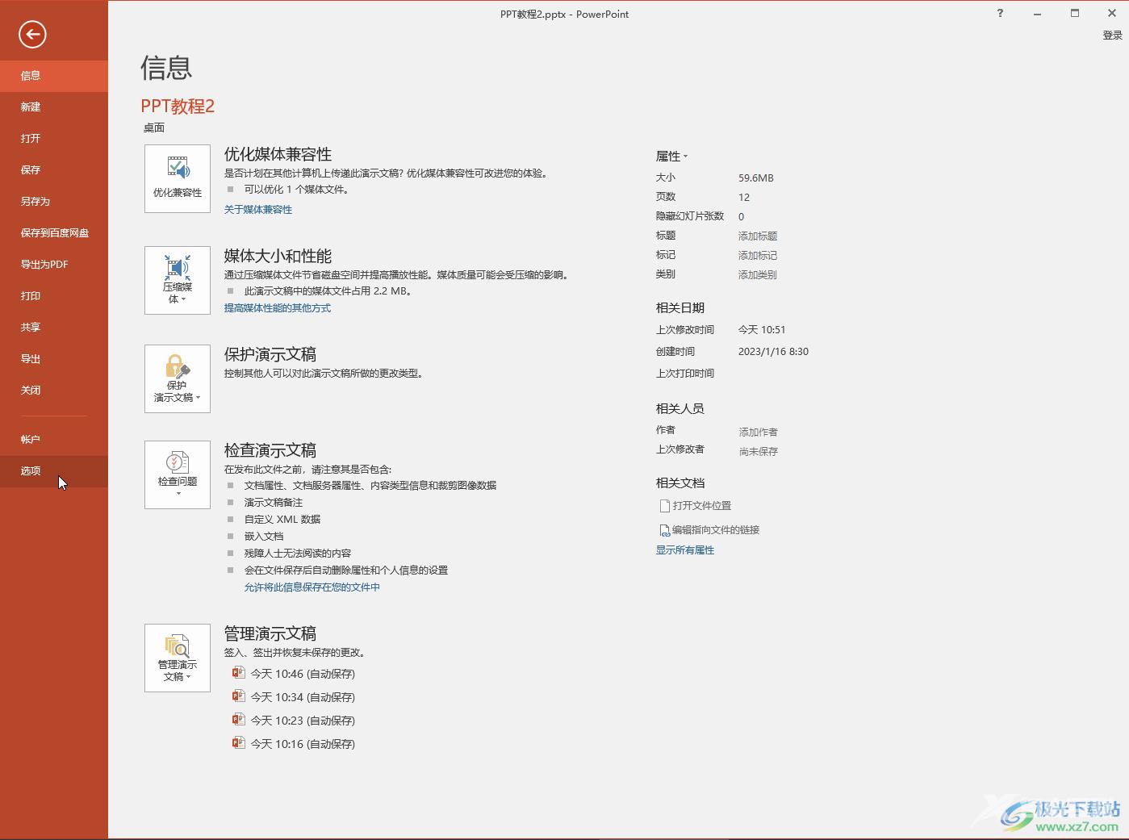The height and width of the screenshot is (840, 1129).
Task: Open 打印 in the sidebar
Action: (x=54, y=296)
